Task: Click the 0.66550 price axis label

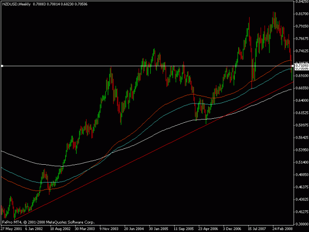Action: [302, 88]
